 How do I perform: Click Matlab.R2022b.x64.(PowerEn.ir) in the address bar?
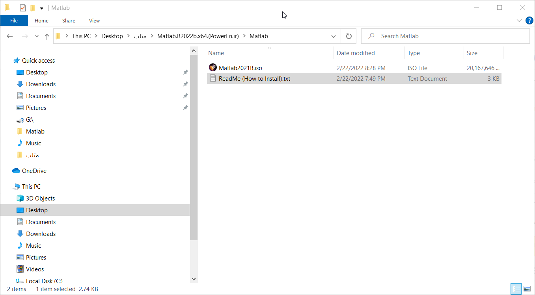198,36
